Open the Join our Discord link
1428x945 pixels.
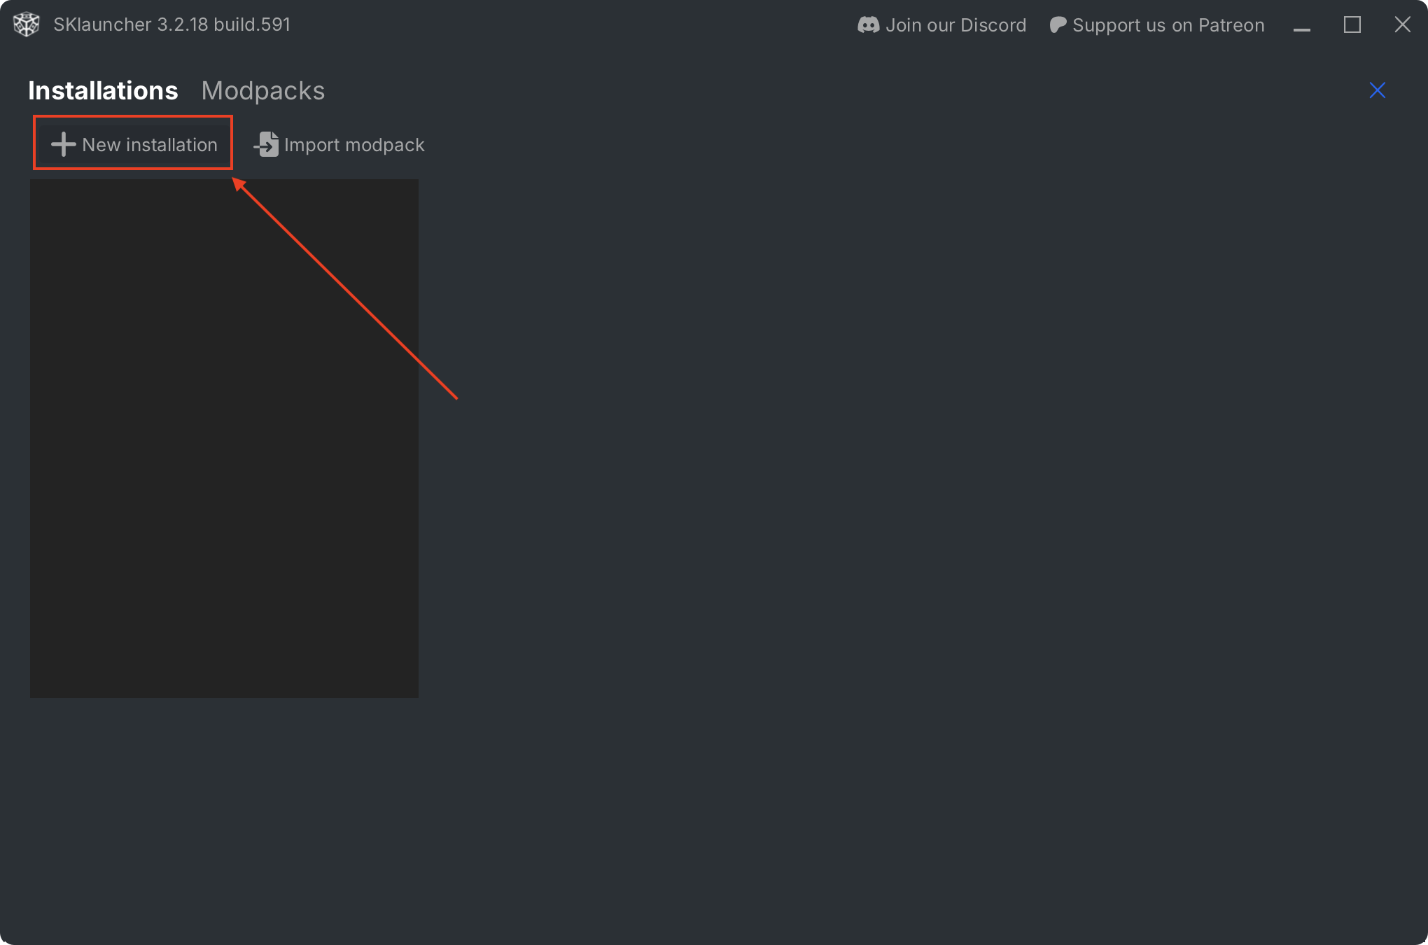tap(955, 25)
